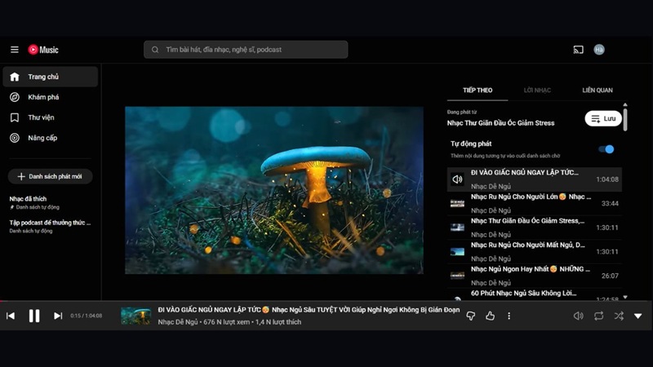This screenshot has width=653, height=367.
Task: Collapse the player page with arrow
Action: pyautogui.click(x=638, y=316)
